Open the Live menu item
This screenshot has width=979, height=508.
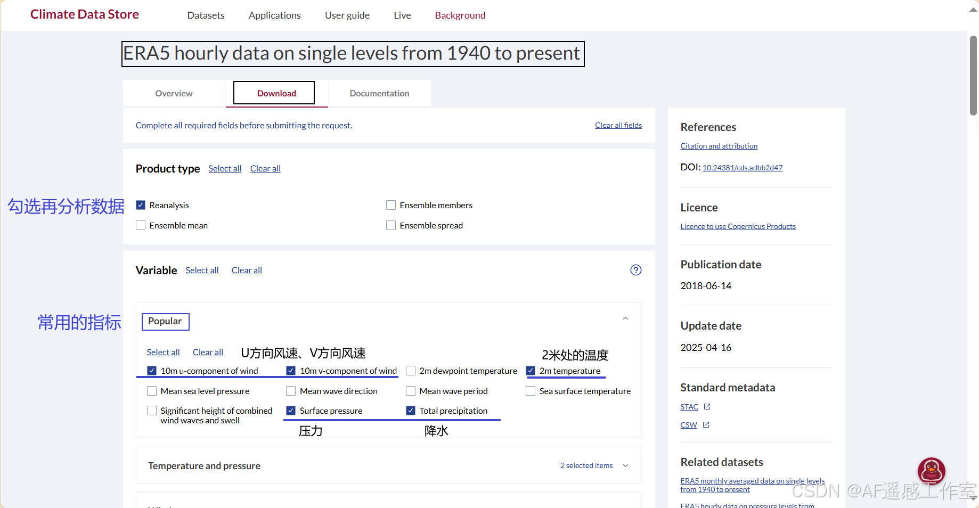point(402,15)
